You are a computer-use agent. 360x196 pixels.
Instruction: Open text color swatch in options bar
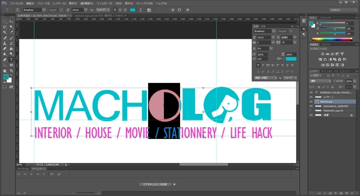point(133,10)
